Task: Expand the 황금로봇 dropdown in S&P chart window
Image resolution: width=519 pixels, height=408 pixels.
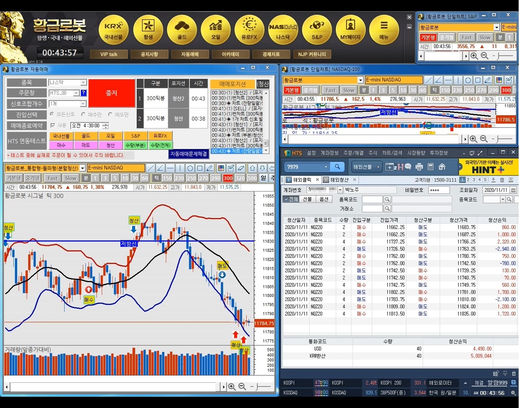Action: coord(497,27)
